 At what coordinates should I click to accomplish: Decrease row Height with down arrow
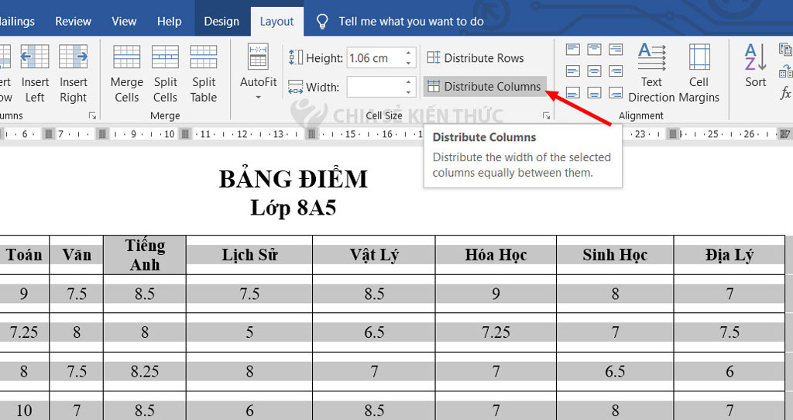tap(408, 63)
